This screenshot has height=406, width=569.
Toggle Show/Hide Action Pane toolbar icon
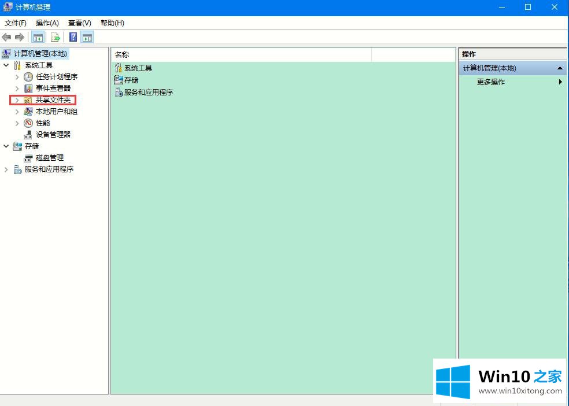click(87, 37)
